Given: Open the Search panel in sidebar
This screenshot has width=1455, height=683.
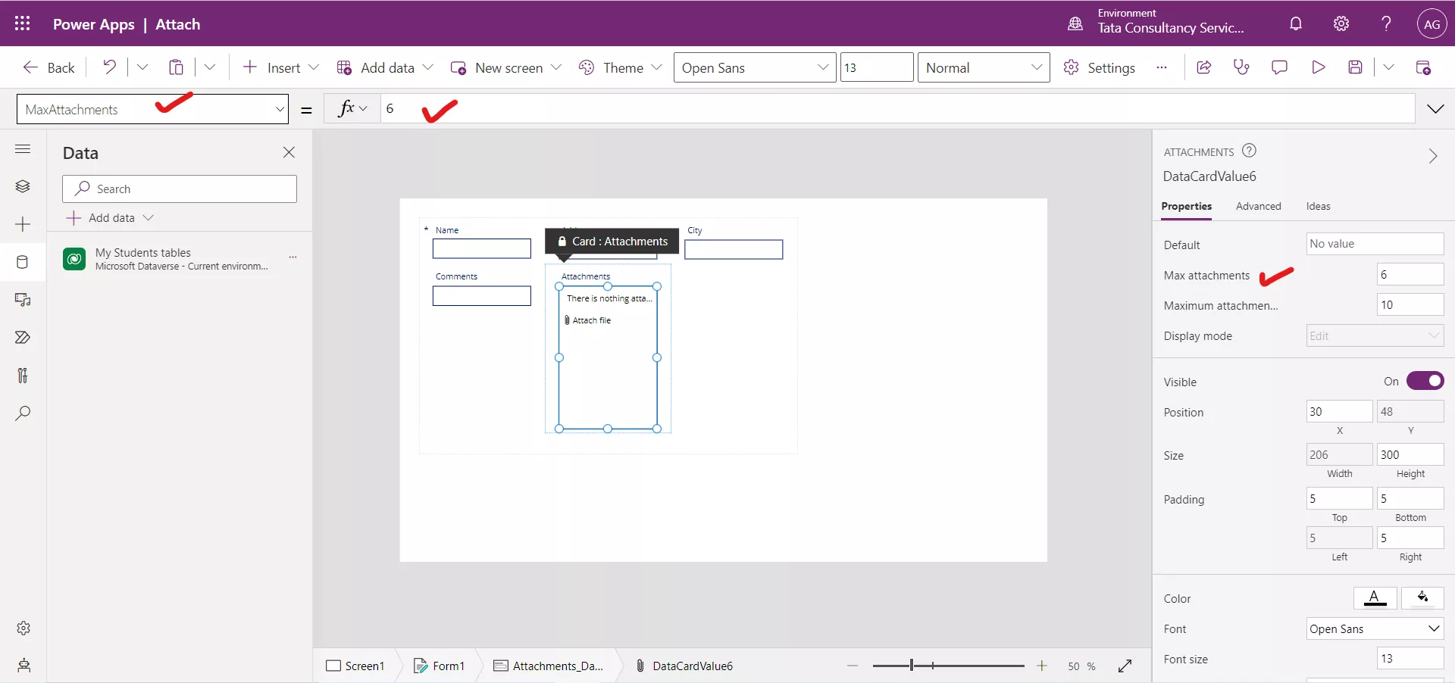Looking at the screenshot, I should click(x=23, y=413).
